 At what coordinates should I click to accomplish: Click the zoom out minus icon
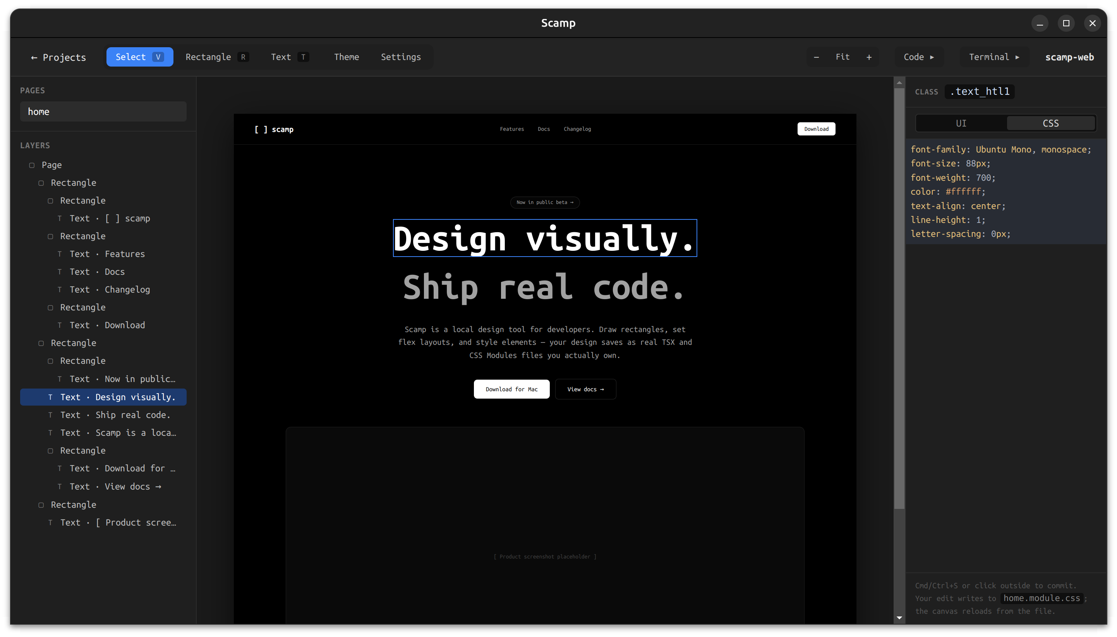click(x=816, y=57)
